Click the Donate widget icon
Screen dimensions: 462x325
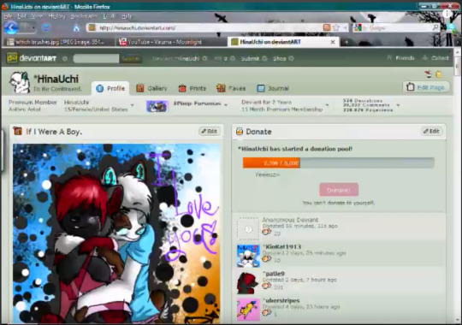coord(240,131)
